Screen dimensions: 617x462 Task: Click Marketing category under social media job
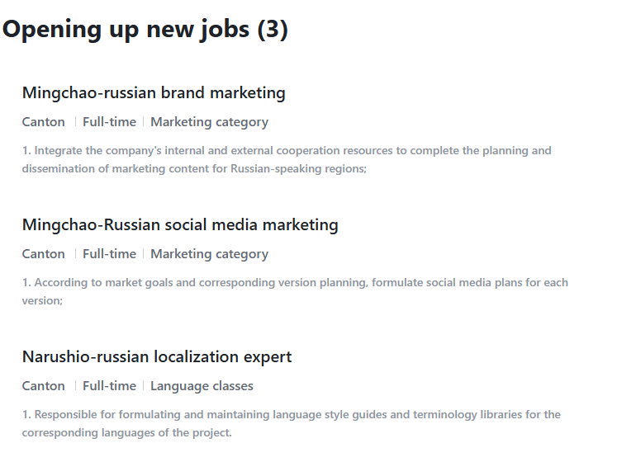point(209,254)
